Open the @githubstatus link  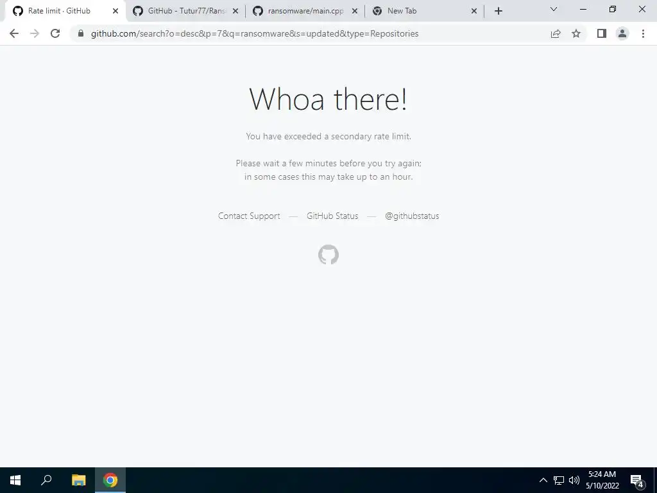coord(412,216)
